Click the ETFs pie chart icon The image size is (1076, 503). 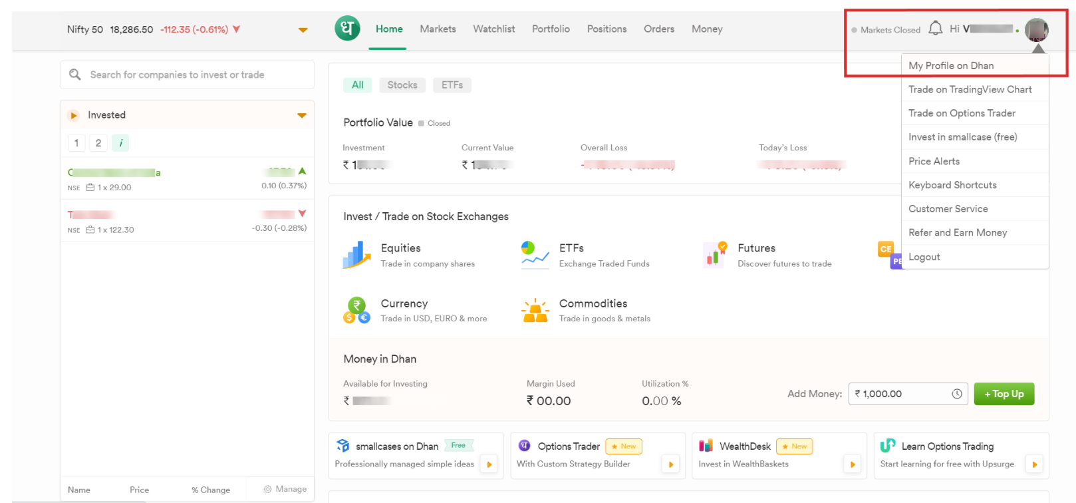tap(535, 255)
